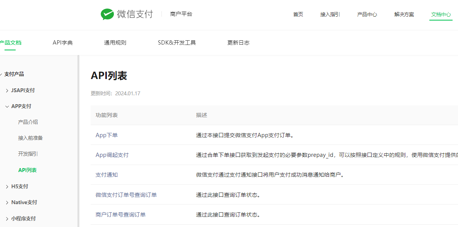458x227 pixels.
Task: Open the App调起支付 API link
Action: (x=112, y=155)
